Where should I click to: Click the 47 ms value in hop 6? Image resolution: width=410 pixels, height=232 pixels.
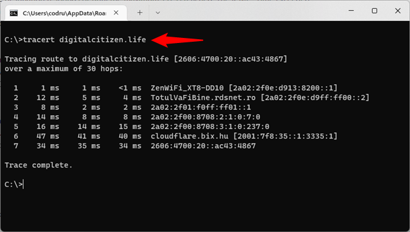48,137
